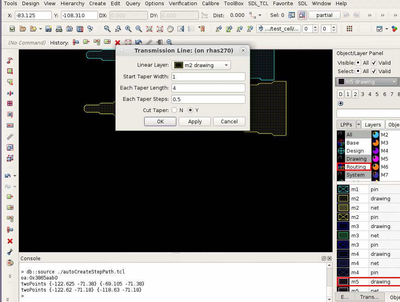Click the m3 net layer color swatch
The image size is (400, 302).
343,236
